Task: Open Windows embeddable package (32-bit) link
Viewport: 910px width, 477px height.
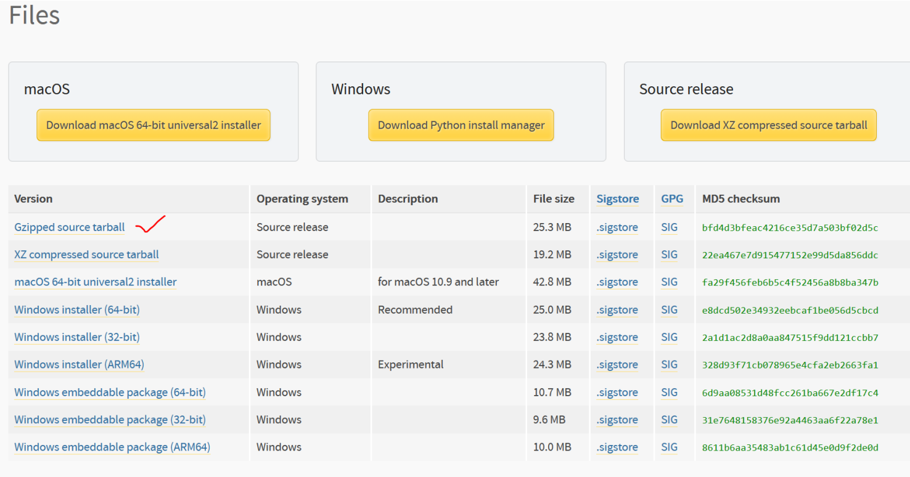Action: tap(110, 420)
